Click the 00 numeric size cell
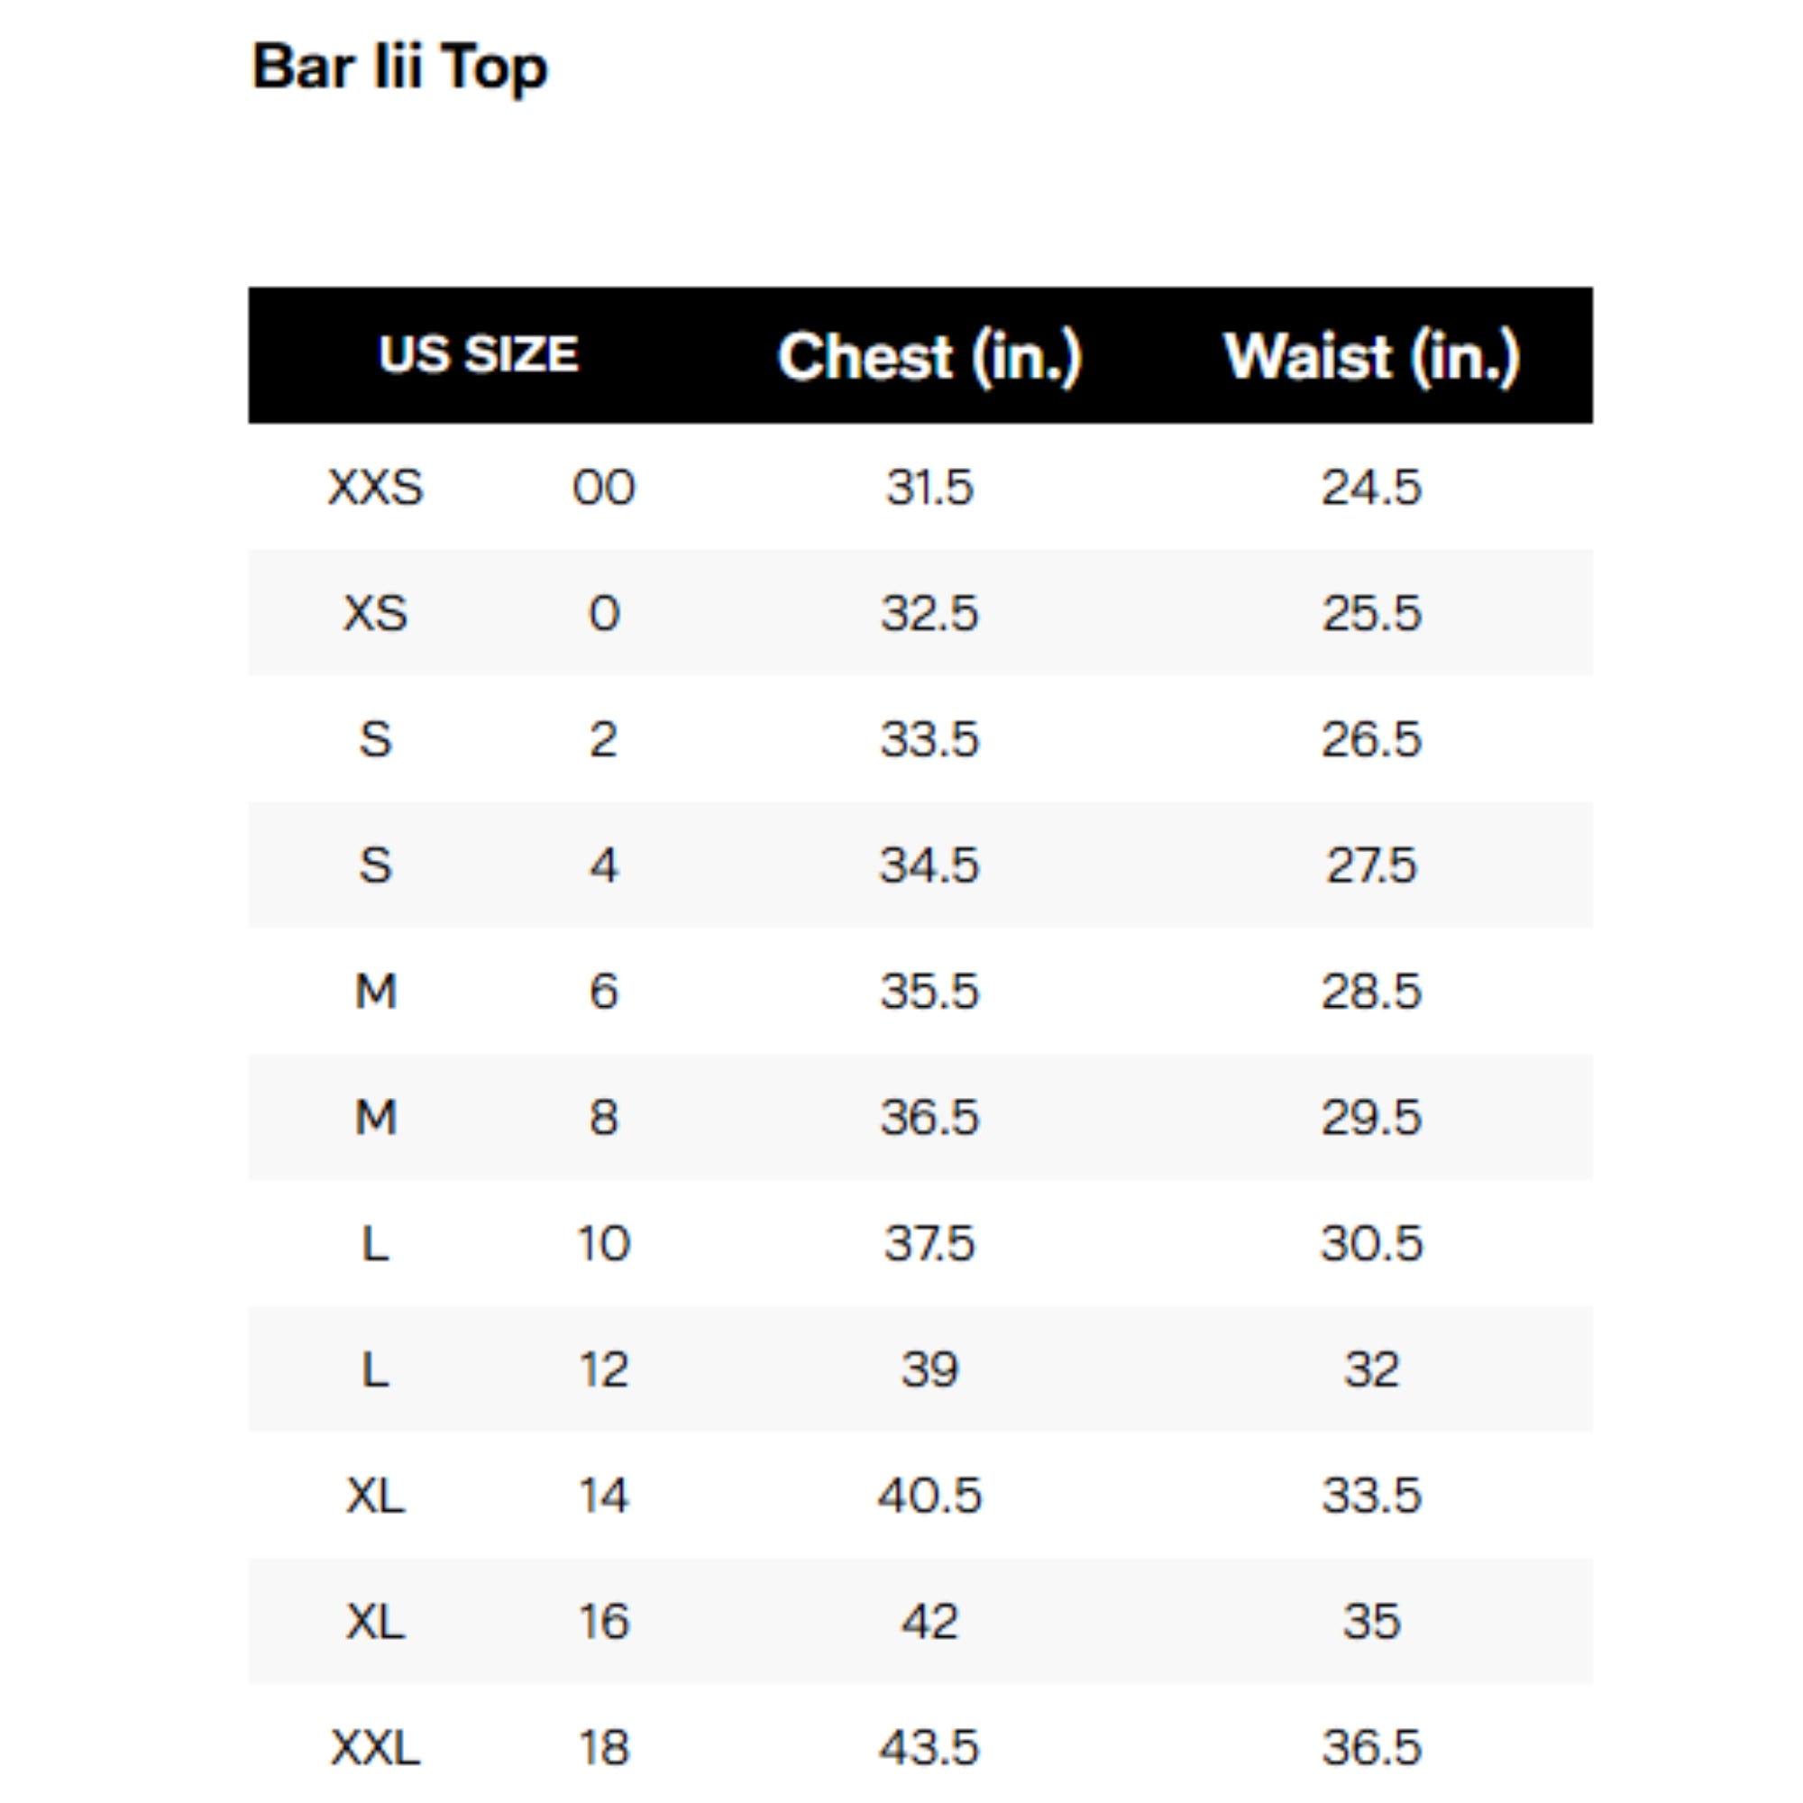The height and width of the screenshot is (1803, 1803). pos(604,487)
